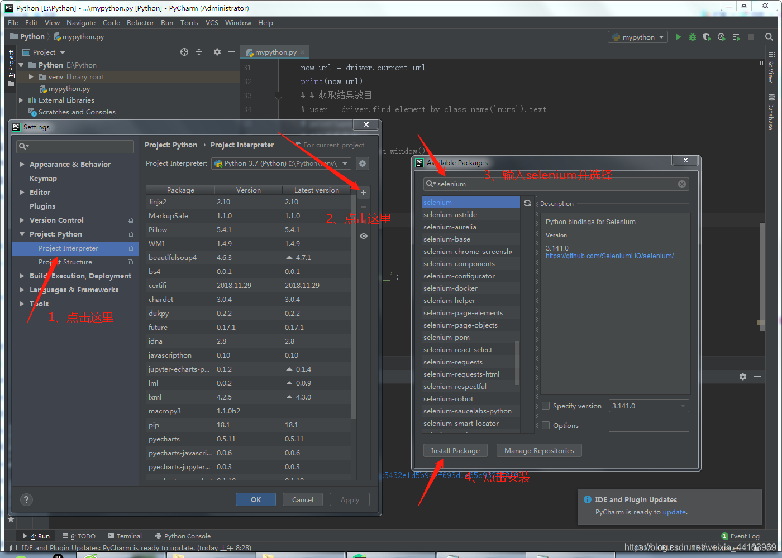Click the plus icon to add package
The image size is (782, 558).
[x=364, y=193]
